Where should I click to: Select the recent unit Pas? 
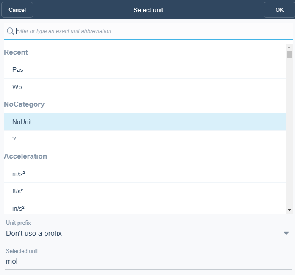tap(145, 70)
